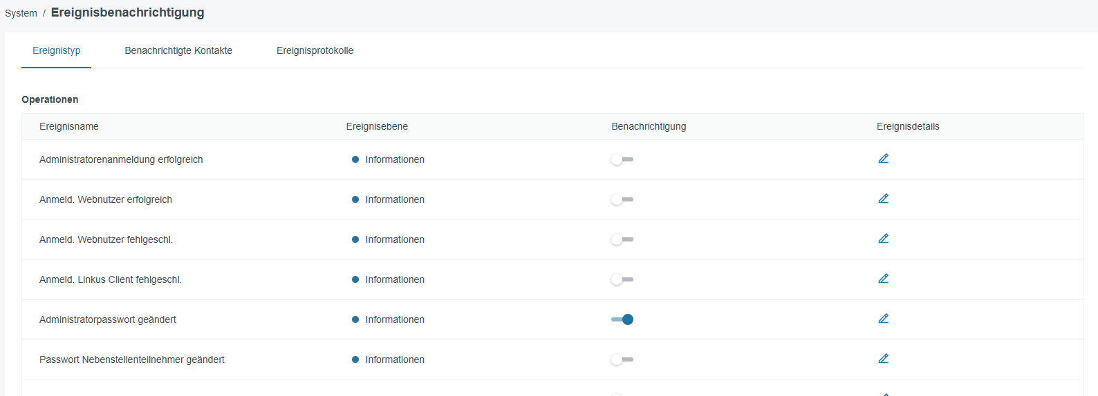Edit details for Passwort Nebenstellenteilnehmer geändert
This screenshot has height=396, width=1098.
click(x=883, y=359)
